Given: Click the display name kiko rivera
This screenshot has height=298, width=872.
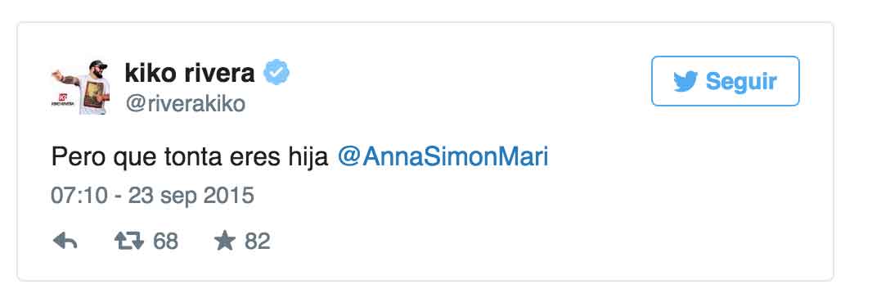Looking at the screenshot, I should [x=190, y=72].
